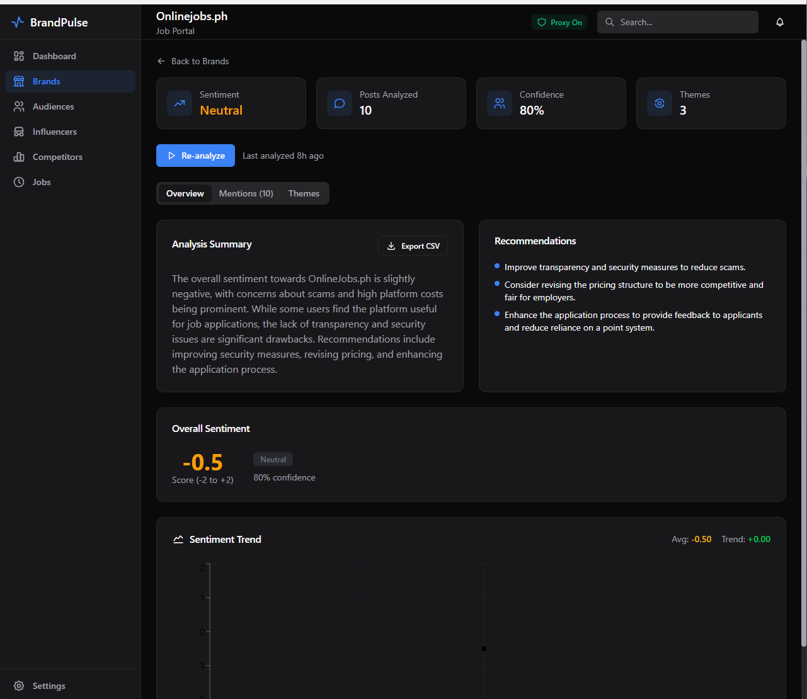
Task: Navigate to Competitors
Action: click(70, 157)
